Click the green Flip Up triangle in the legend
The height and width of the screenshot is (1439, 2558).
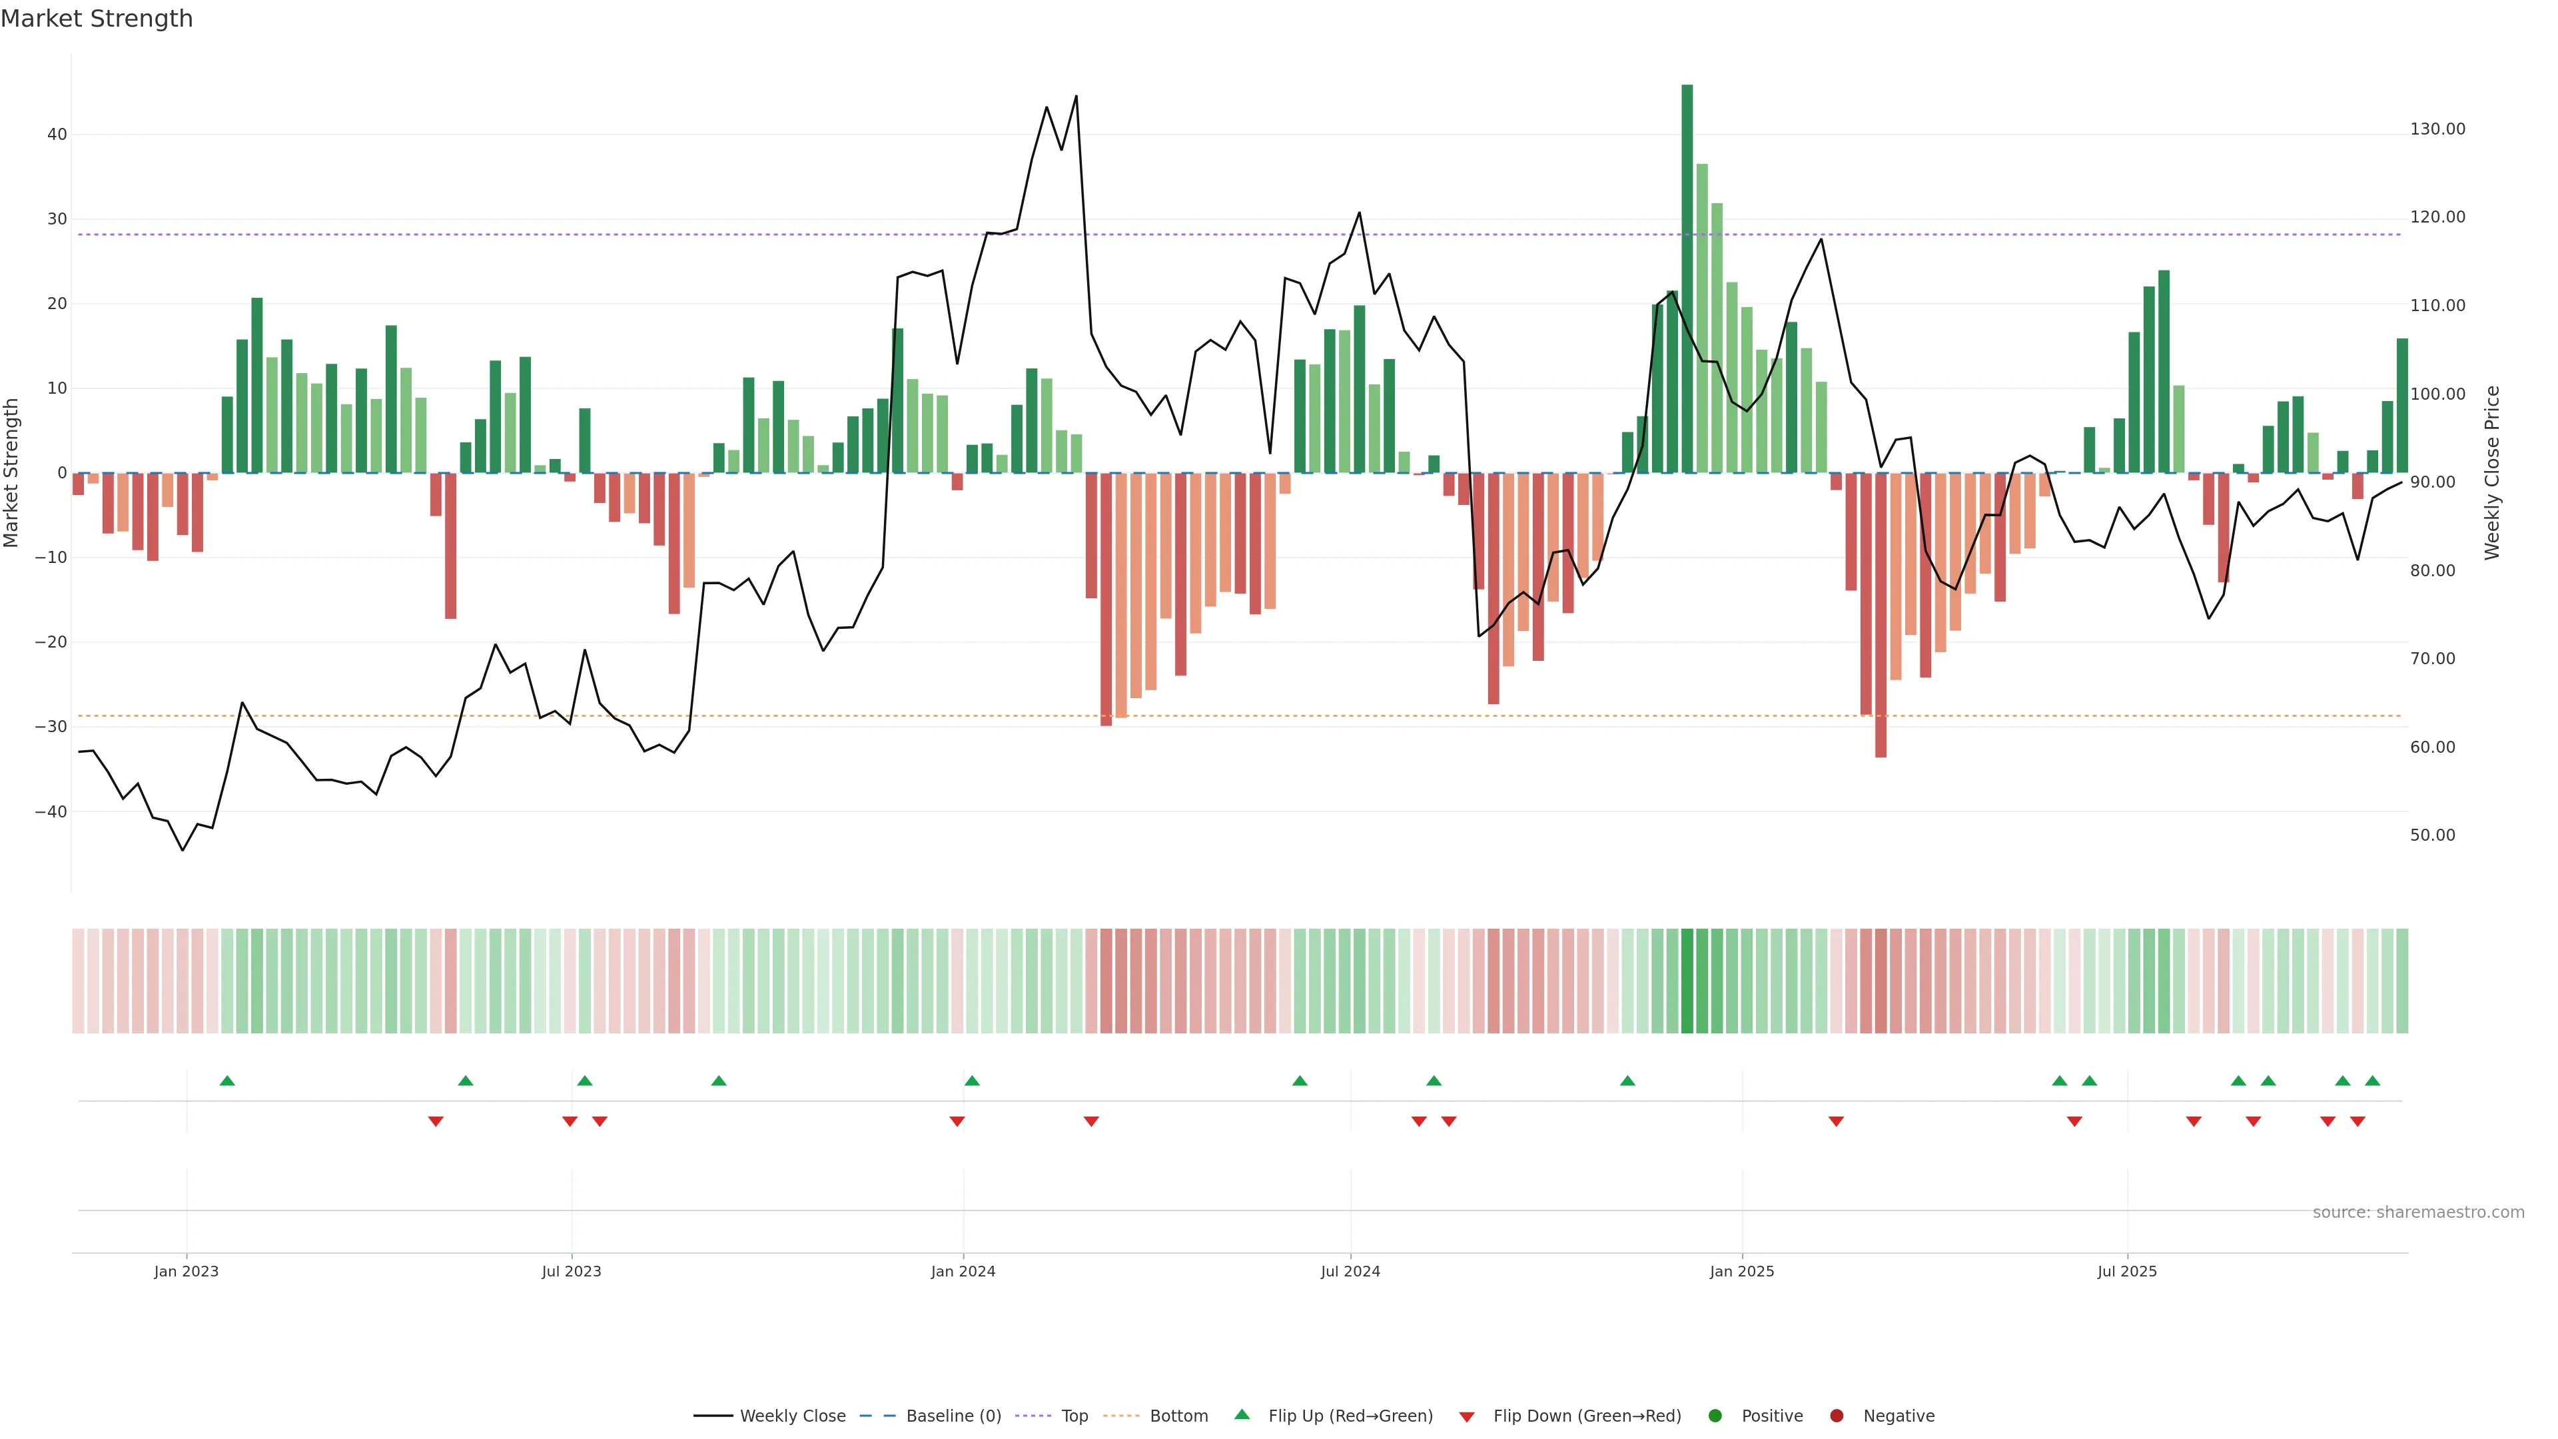point(1241,1414)
